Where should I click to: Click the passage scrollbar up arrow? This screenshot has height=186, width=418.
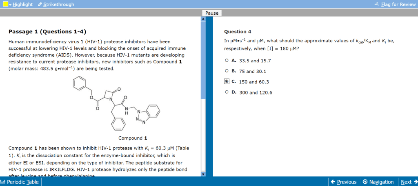(203, 20)
